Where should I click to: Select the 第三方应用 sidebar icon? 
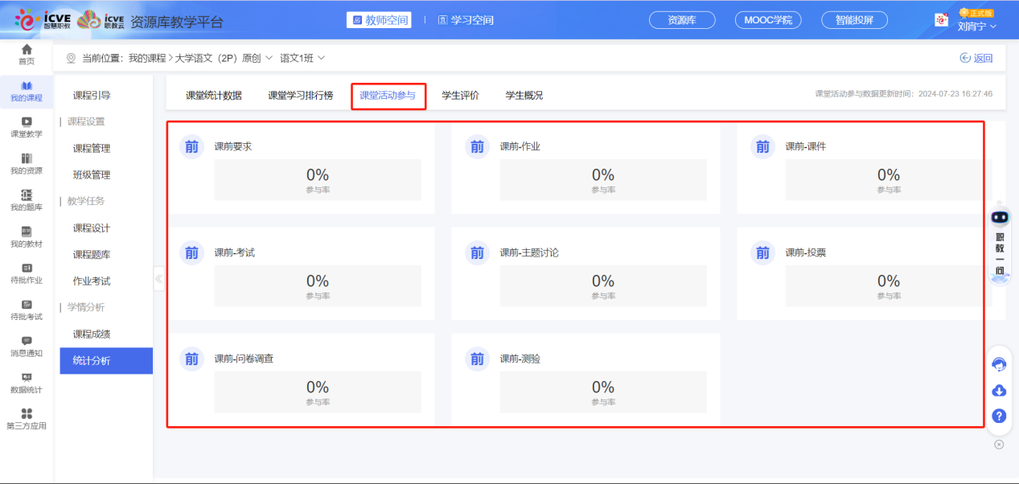26,420
